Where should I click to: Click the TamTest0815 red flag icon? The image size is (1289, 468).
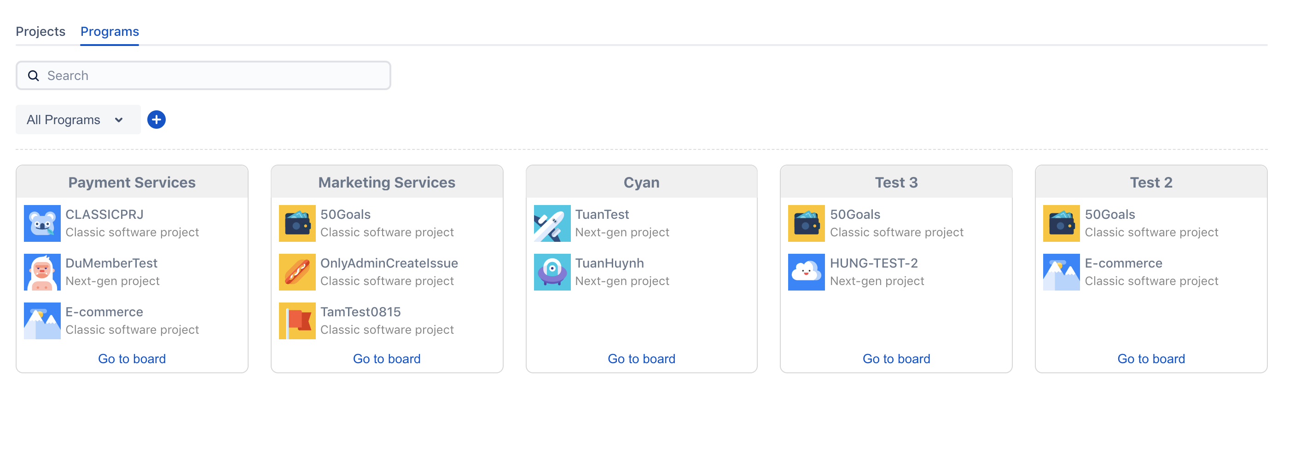point(297,320)
